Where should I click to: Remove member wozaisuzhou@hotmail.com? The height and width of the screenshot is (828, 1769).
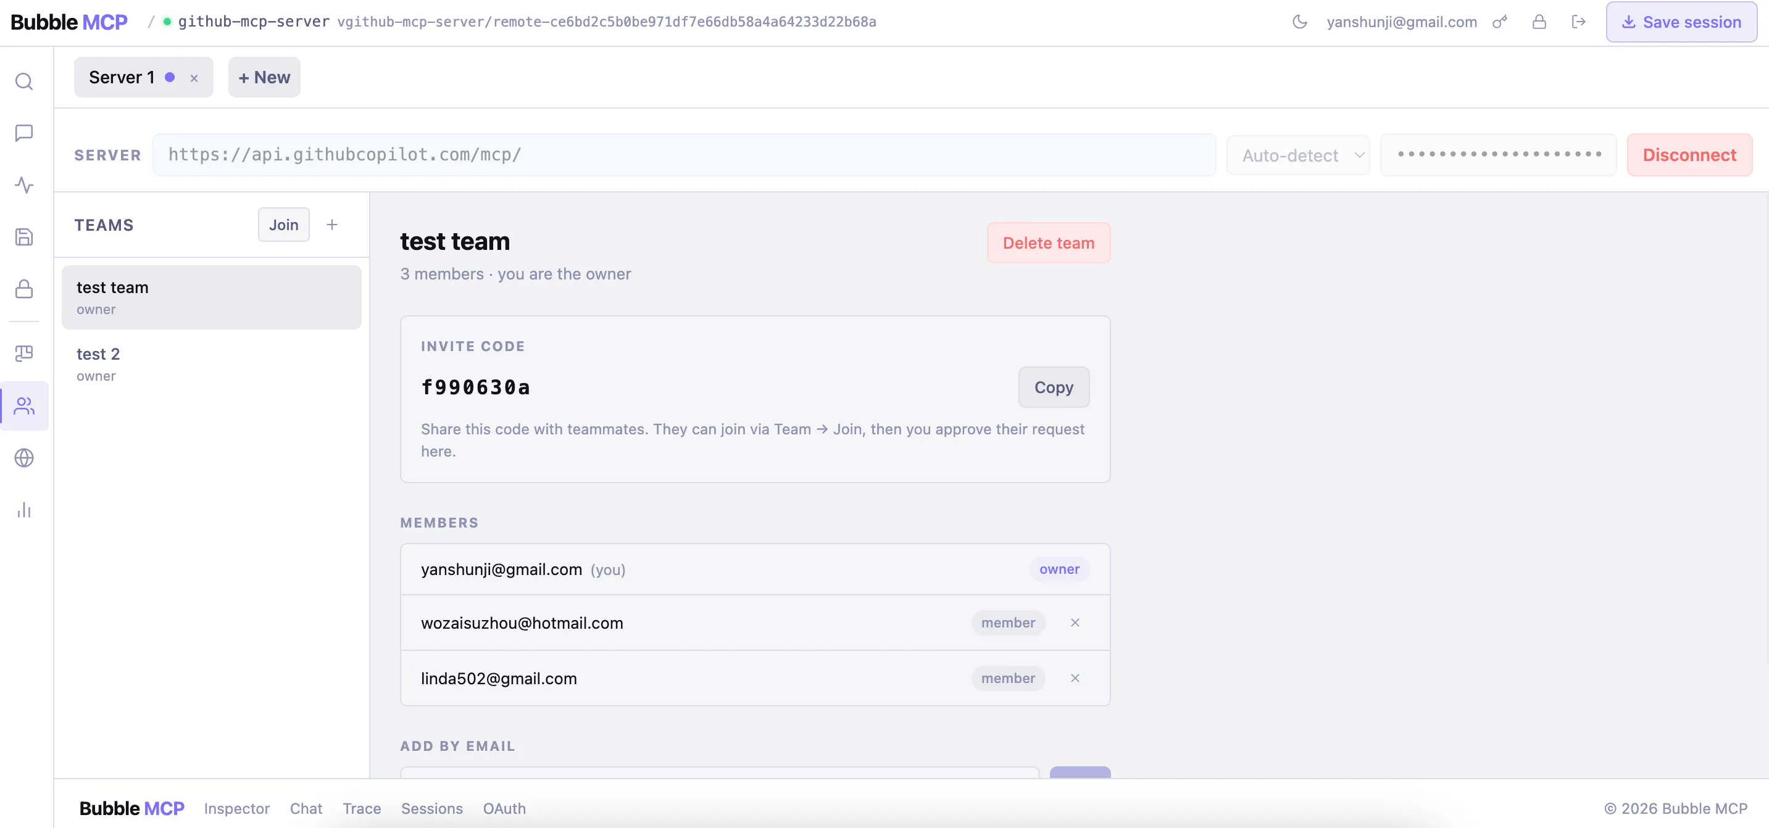click(x=1075, y=623)
